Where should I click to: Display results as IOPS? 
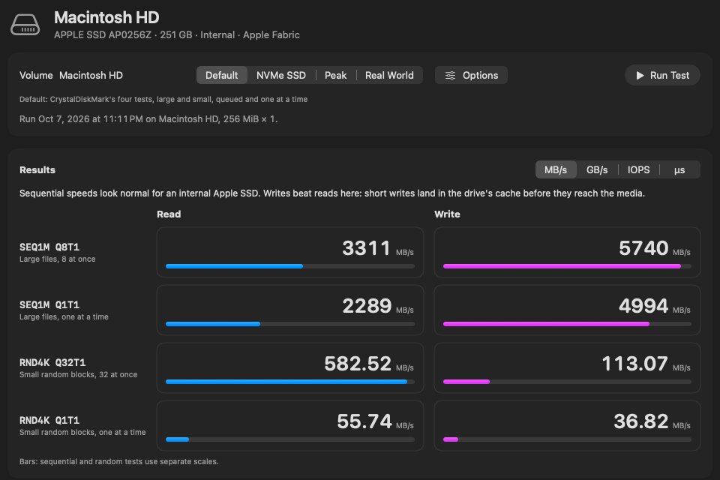pos(639,170)
